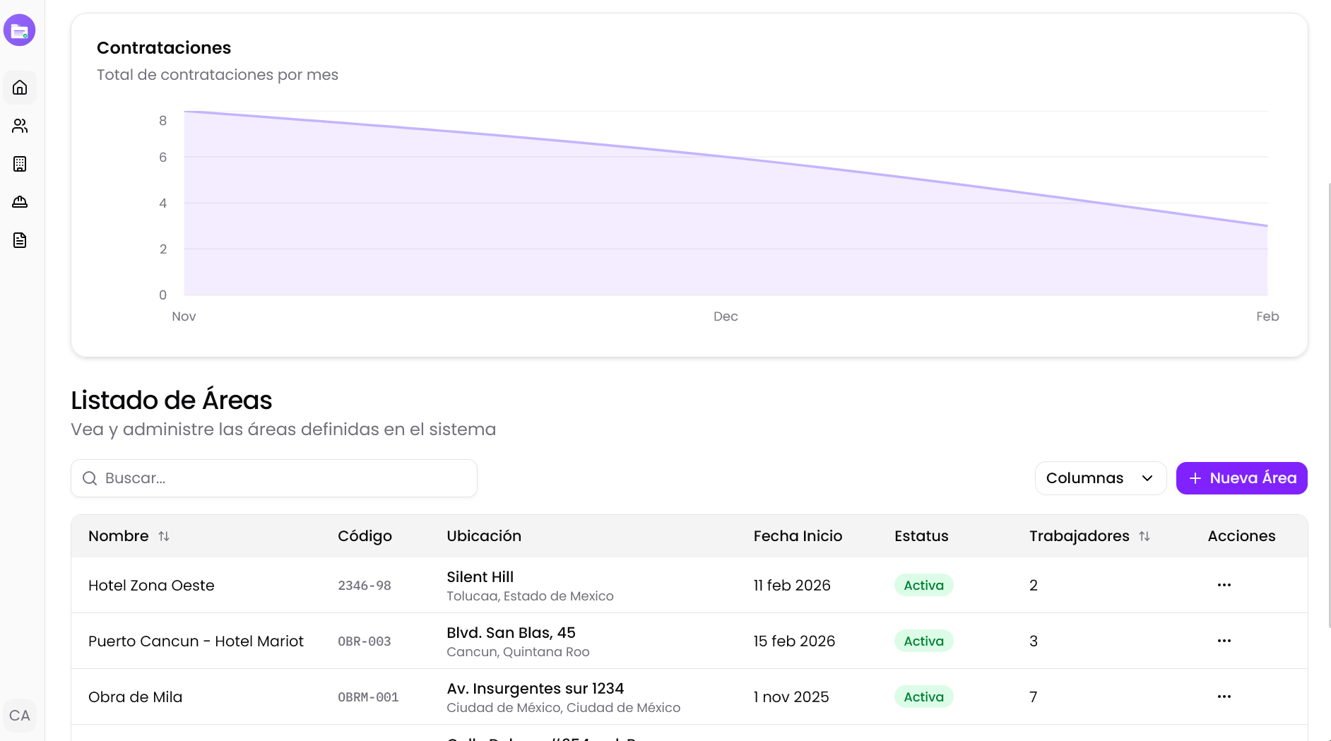The image size is (1331, 741).
Task: Expand the Columnas dropdown
Action: [x=1099, y=478]
